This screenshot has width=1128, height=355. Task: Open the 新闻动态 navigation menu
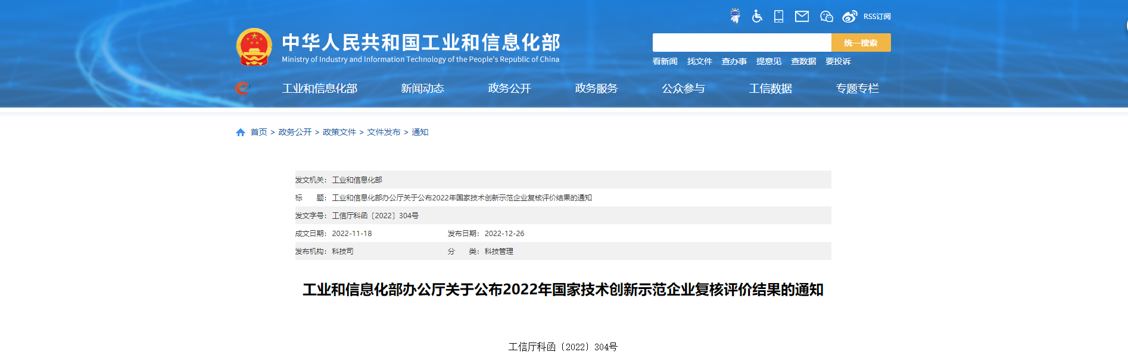pyautogui.click(x=422, y=89)
